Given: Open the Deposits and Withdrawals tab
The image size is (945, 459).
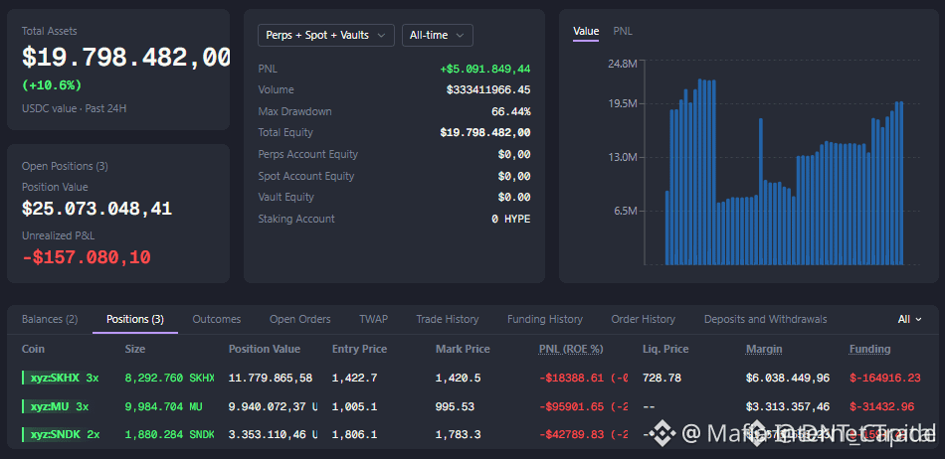Looking at the screenshot, I should 765,320.
